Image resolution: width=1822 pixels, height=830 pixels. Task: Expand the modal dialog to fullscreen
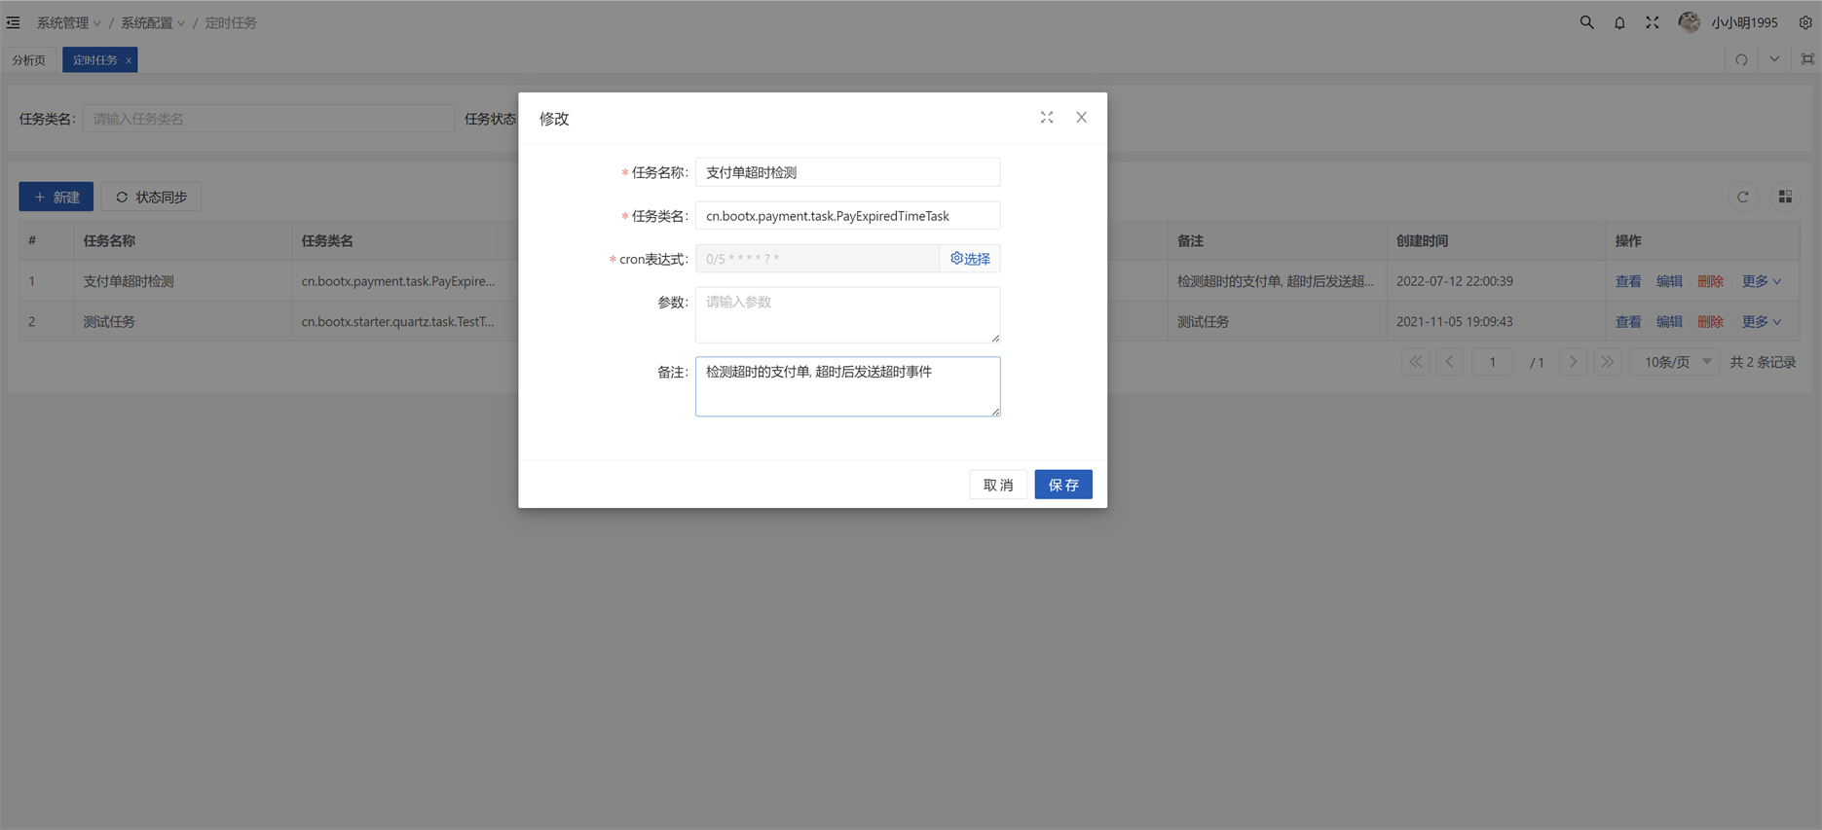[1047, 118]
